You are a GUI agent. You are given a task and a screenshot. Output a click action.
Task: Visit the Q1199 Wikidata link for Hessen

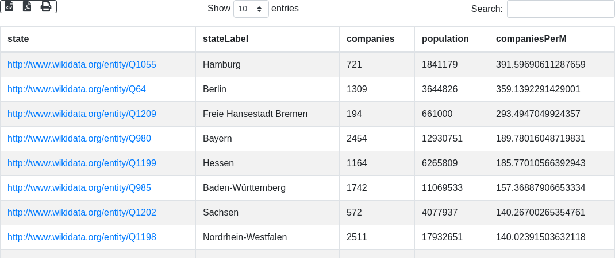82,163
